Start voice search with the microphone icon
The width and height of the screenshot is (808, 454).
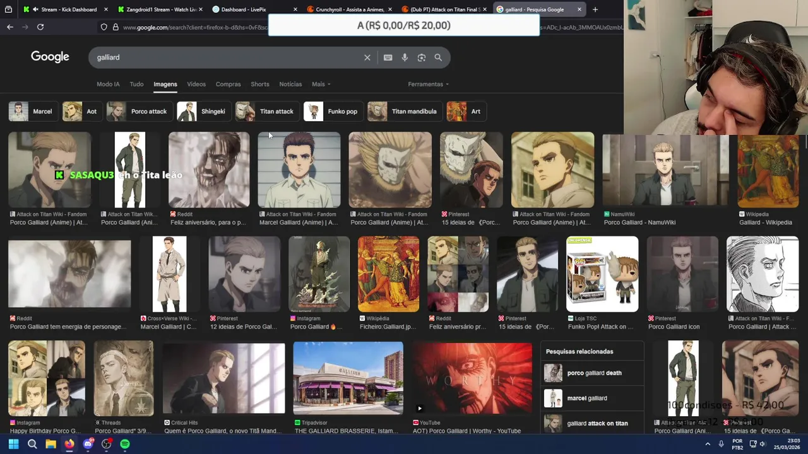point(405,57)
